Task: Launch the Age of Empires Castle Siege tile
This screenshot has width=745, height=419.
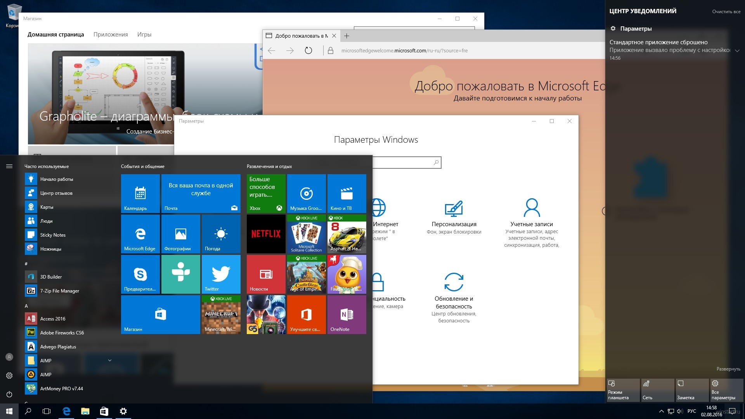Action: 307,274
